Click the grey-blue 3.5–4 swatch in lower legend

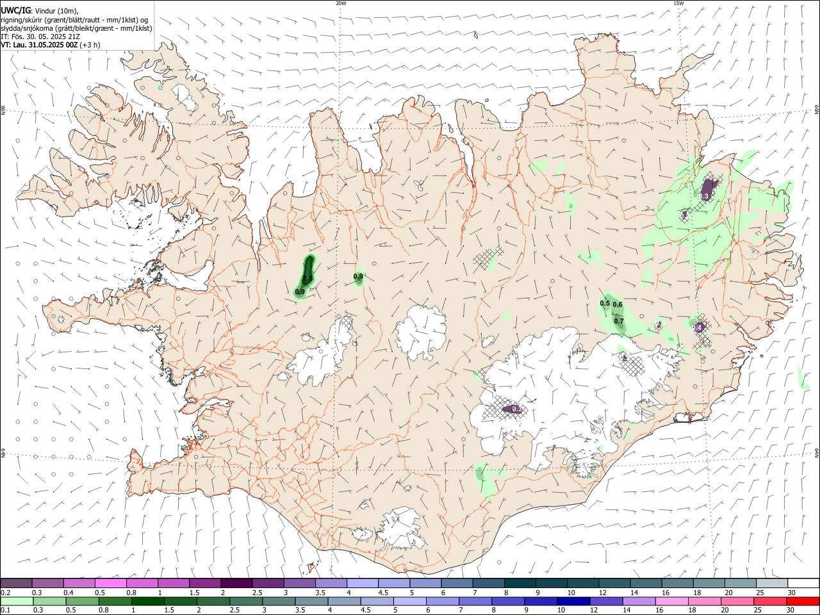coord(311,602)
